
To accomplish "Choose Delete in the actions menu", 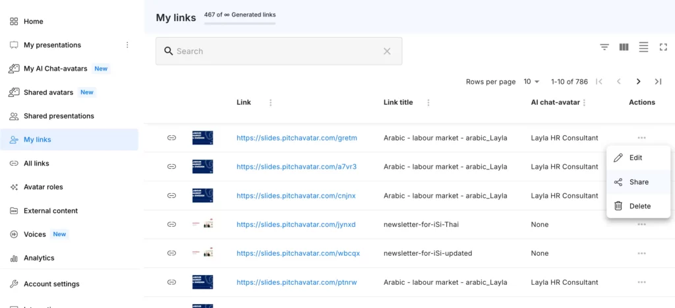I will [638, 206].
